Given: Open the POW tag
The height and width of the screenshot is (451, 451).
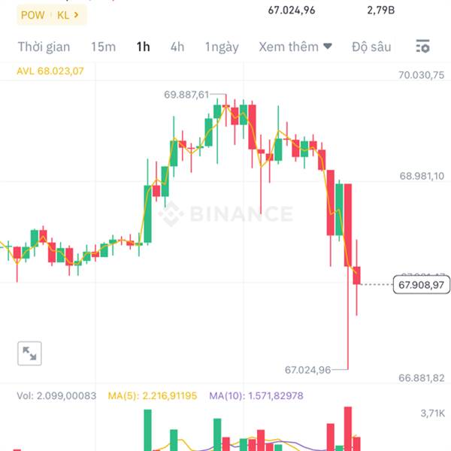Looking at the screenshot, I should (x=33, y=15).
